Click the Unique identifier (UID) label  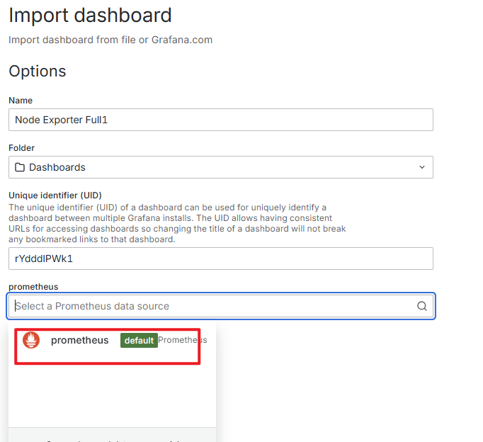coord(55,195)
